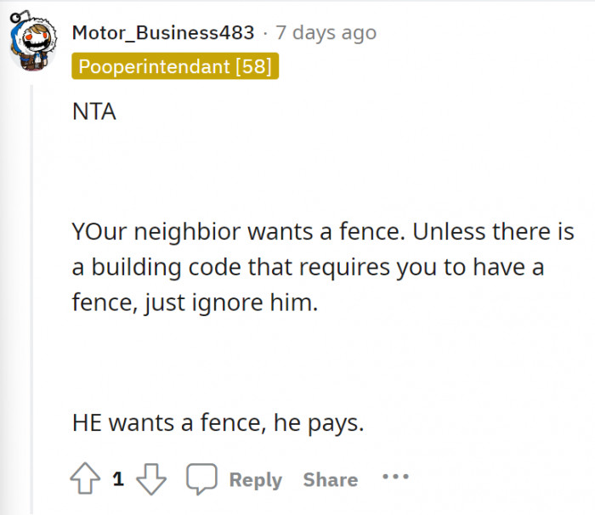595x515 pixels.
Task: Click the Pooperintendant [58] flair badge
Action: 175,66
